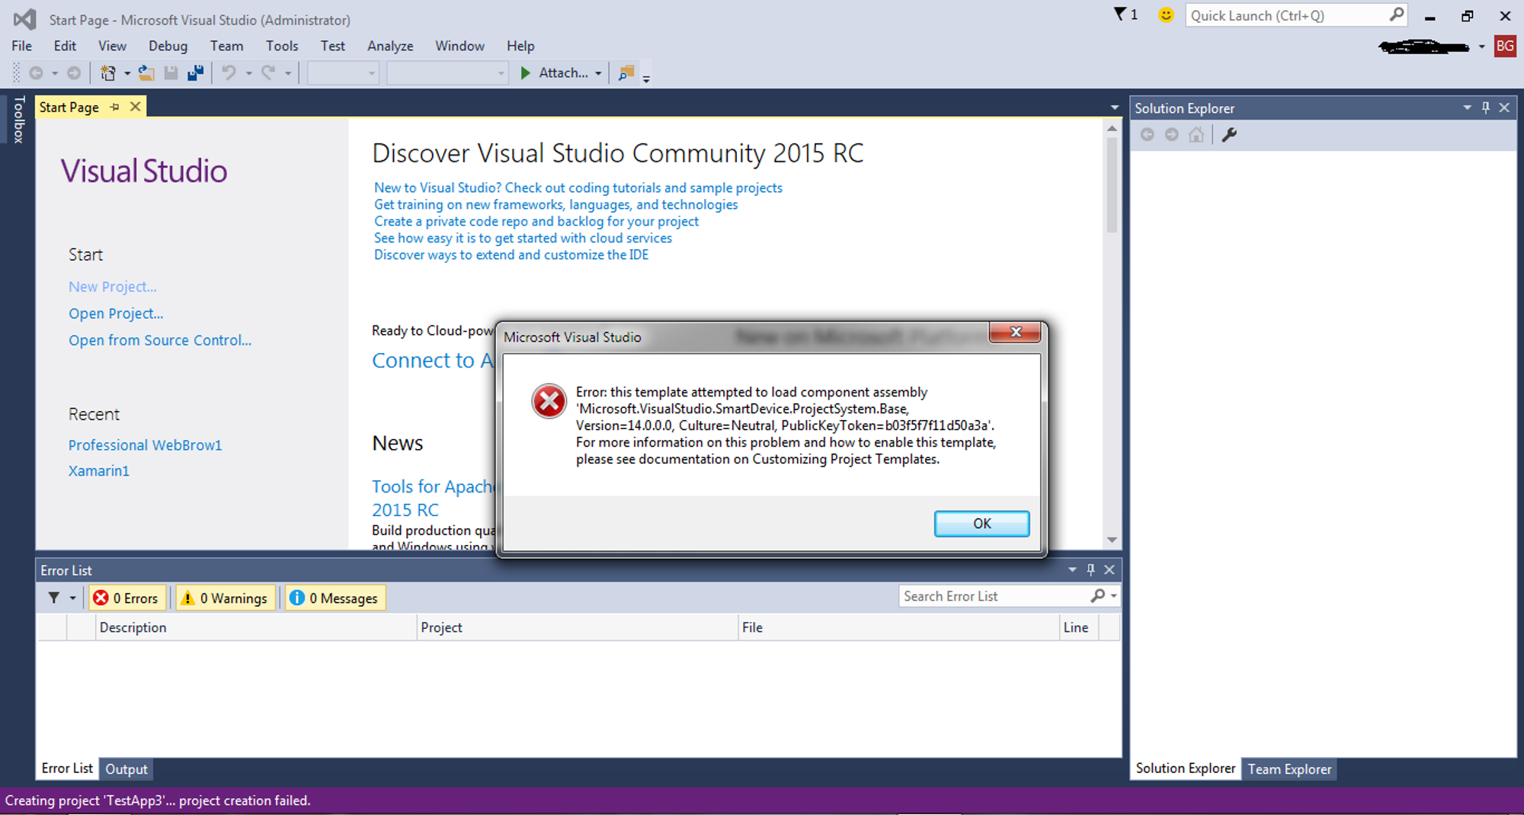Open the Team menu
Image resolution: width=1524 pixels, height=815 pixels.
point(226,46)
